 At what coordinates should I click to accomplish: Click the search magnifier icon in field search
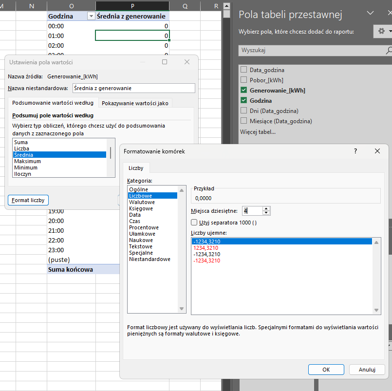389,50
